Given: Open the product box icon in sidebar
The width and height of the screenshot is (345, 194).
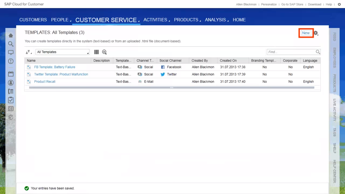Looking at the screenshot, I should [11, 117].
